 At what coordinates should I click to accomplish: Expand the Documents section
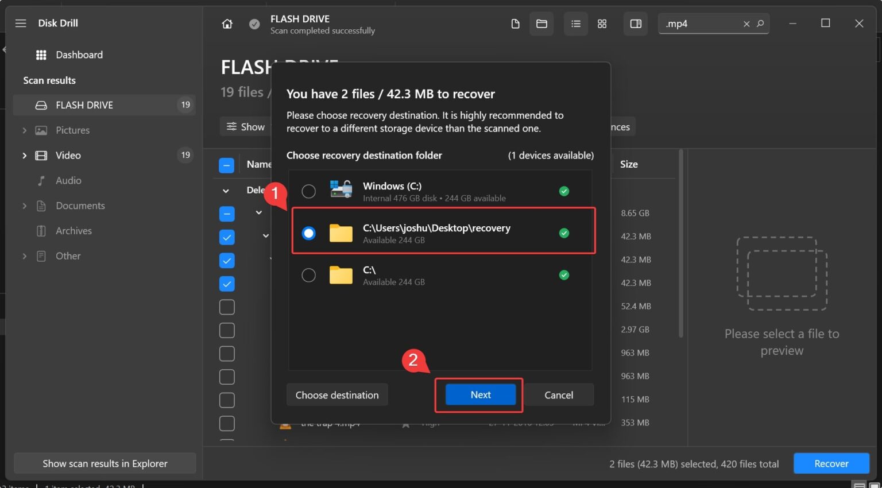click(x=25, y=206)
